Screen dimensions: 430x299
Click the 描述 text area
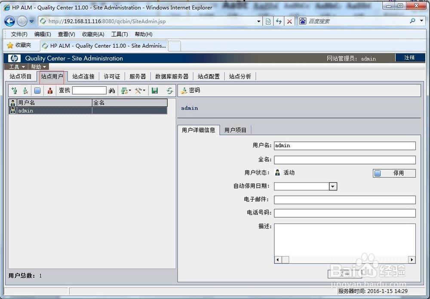click(345, 240)
